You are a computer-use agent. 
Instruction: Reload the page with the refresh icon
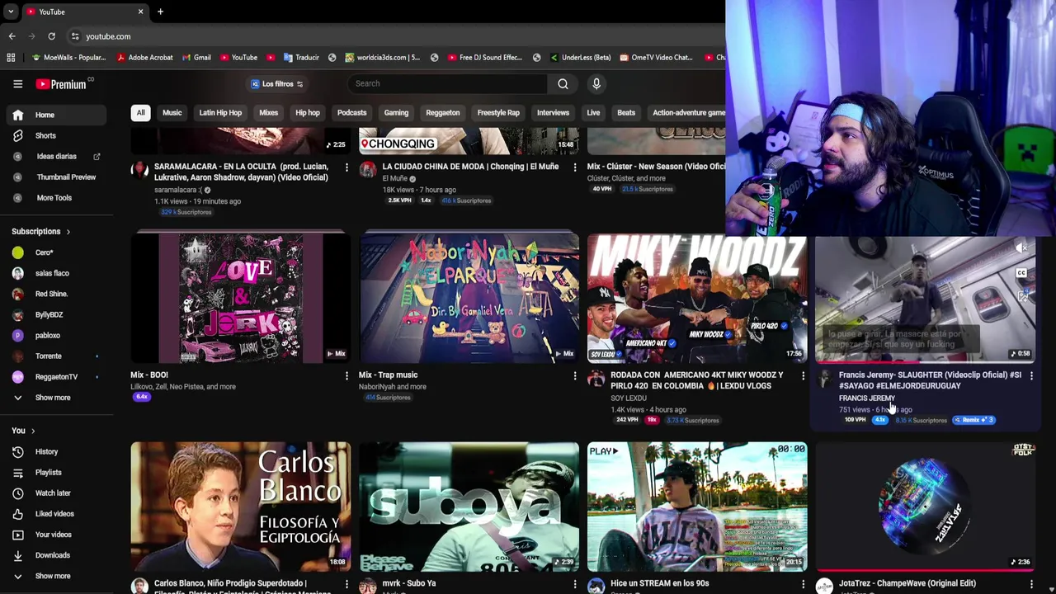coord(51,36)
